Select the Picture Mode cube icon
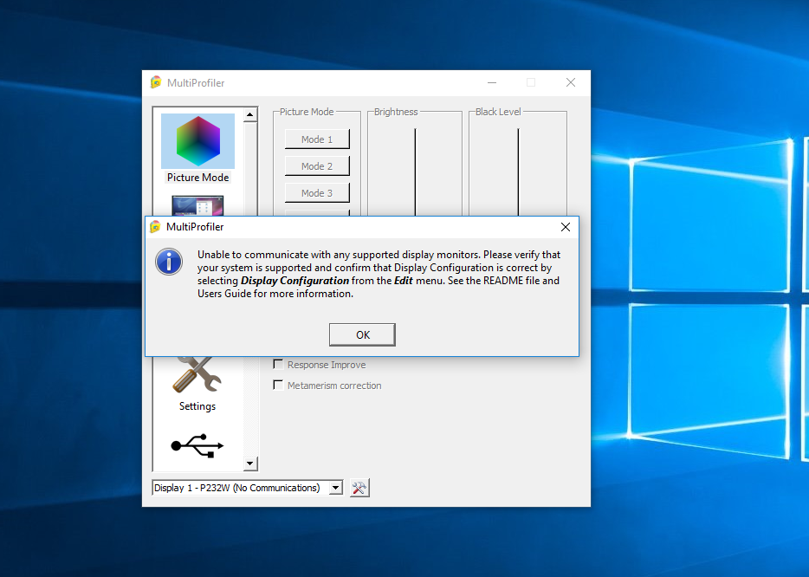 pyautogui.click(x=197, y=141)
